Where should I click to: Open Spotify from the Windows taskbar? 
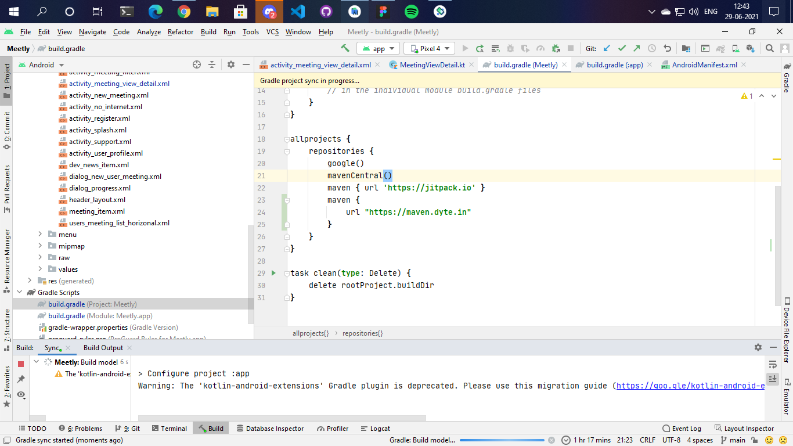pyautogui.click(x=412, y=12)
